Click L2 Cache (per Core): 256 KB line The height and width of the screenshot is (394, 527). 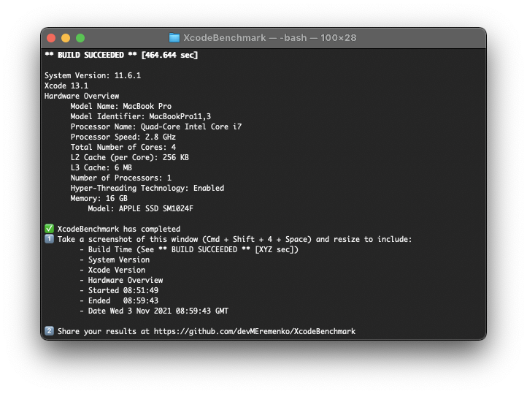(130, 157)
